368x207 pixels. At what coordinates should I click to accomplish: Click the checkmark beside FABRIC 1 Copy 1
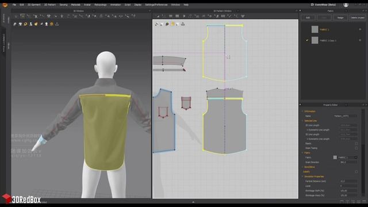306,40
